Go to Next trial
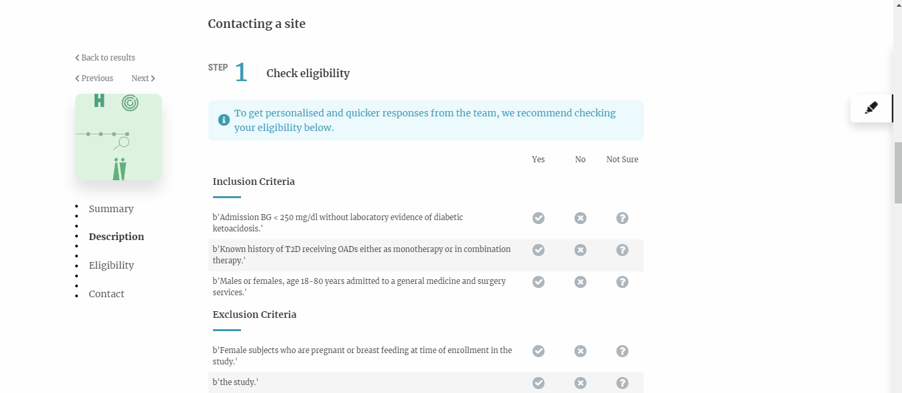This screenshot has height=393, width=902. (x=143, y=78)
